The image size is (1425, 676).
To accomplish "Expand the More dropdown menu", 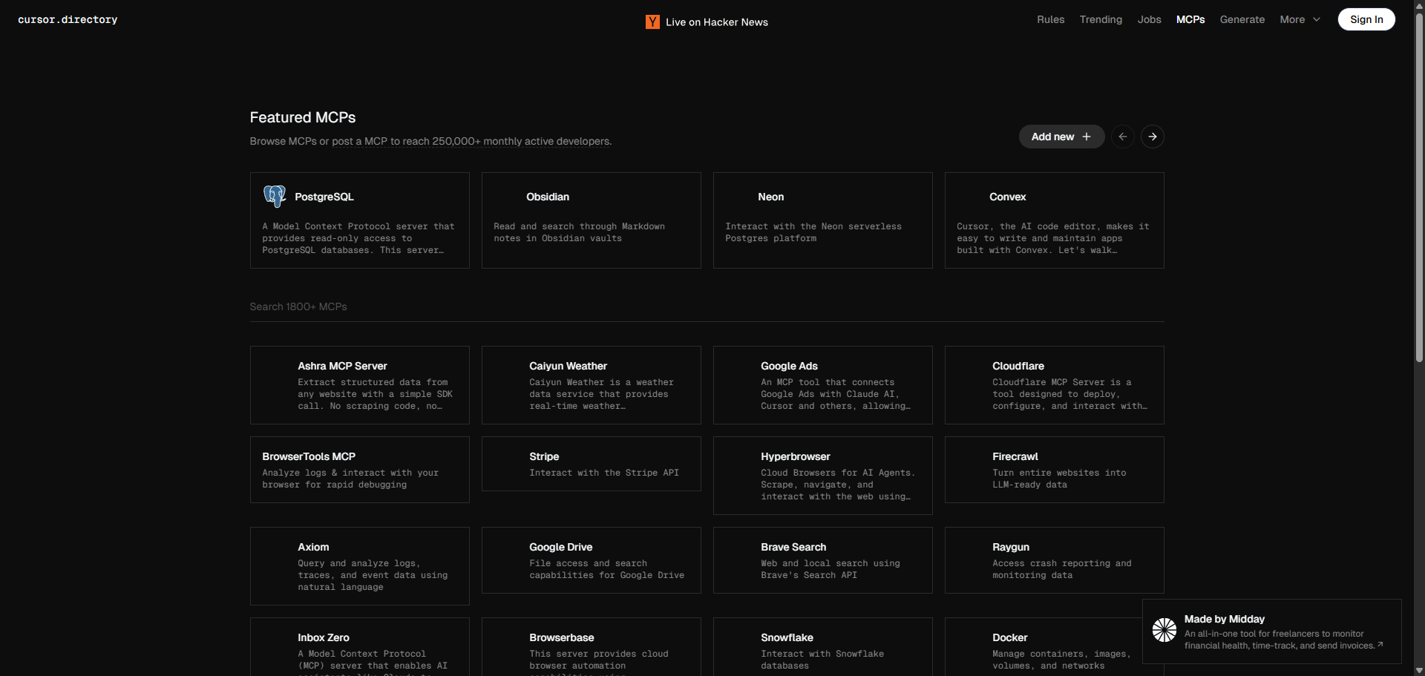I will tap(1300, 20).
